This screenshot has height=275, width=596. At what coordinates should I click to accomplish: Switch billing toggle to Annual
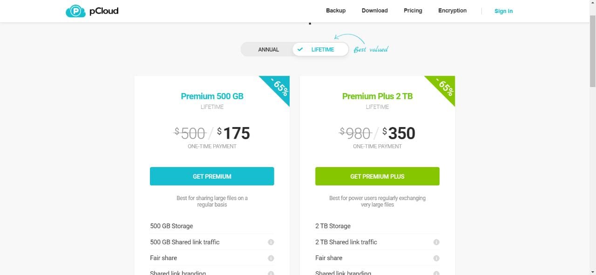click(268, 49)
